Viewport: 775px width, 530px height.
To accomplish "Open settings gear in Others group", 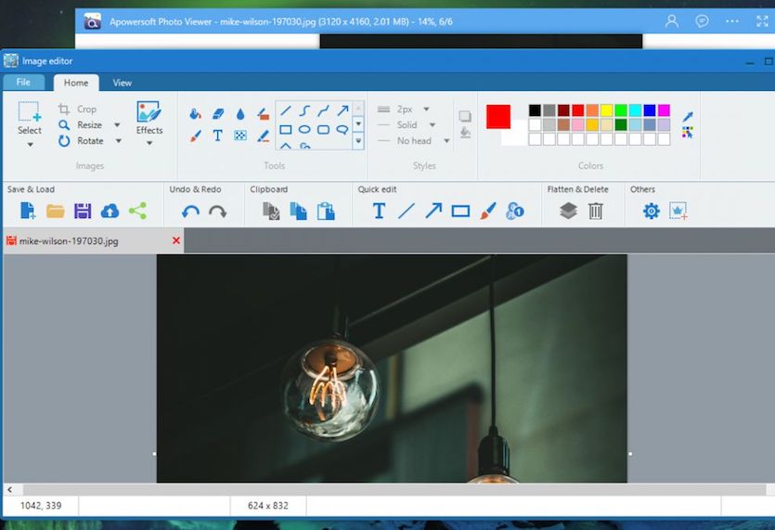I will (652, 211).
